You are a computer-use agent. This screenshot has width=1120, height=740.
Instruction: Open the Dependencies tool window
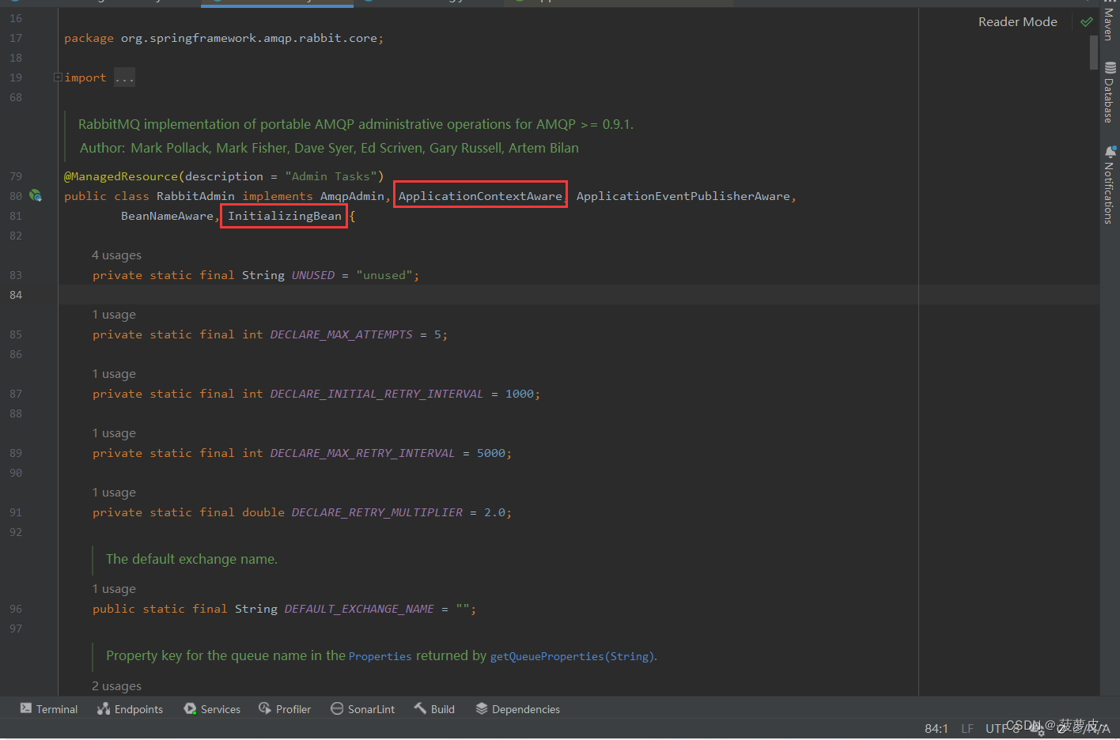pyautogui.click(x=517, y=709)
